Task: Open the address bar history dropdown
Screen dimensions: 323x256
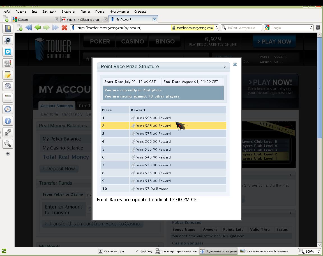Action: [216, 28]
